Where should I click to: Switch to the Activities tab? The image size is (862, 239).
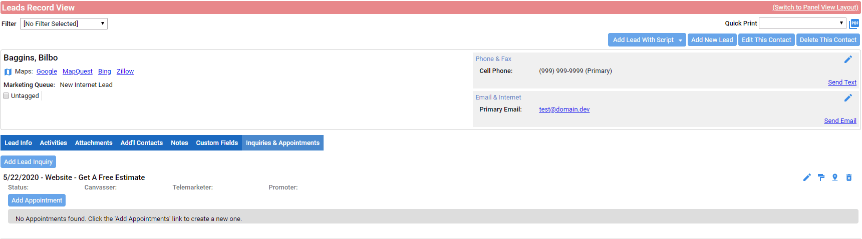[x=54, y=142]
